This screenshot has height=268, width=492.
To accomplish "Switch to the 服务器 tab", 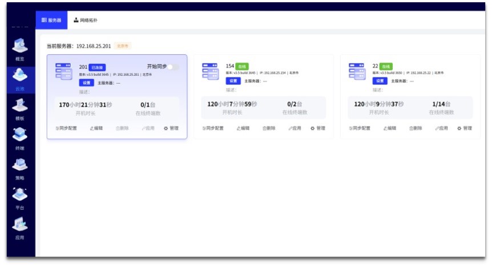I will point(51,20).
